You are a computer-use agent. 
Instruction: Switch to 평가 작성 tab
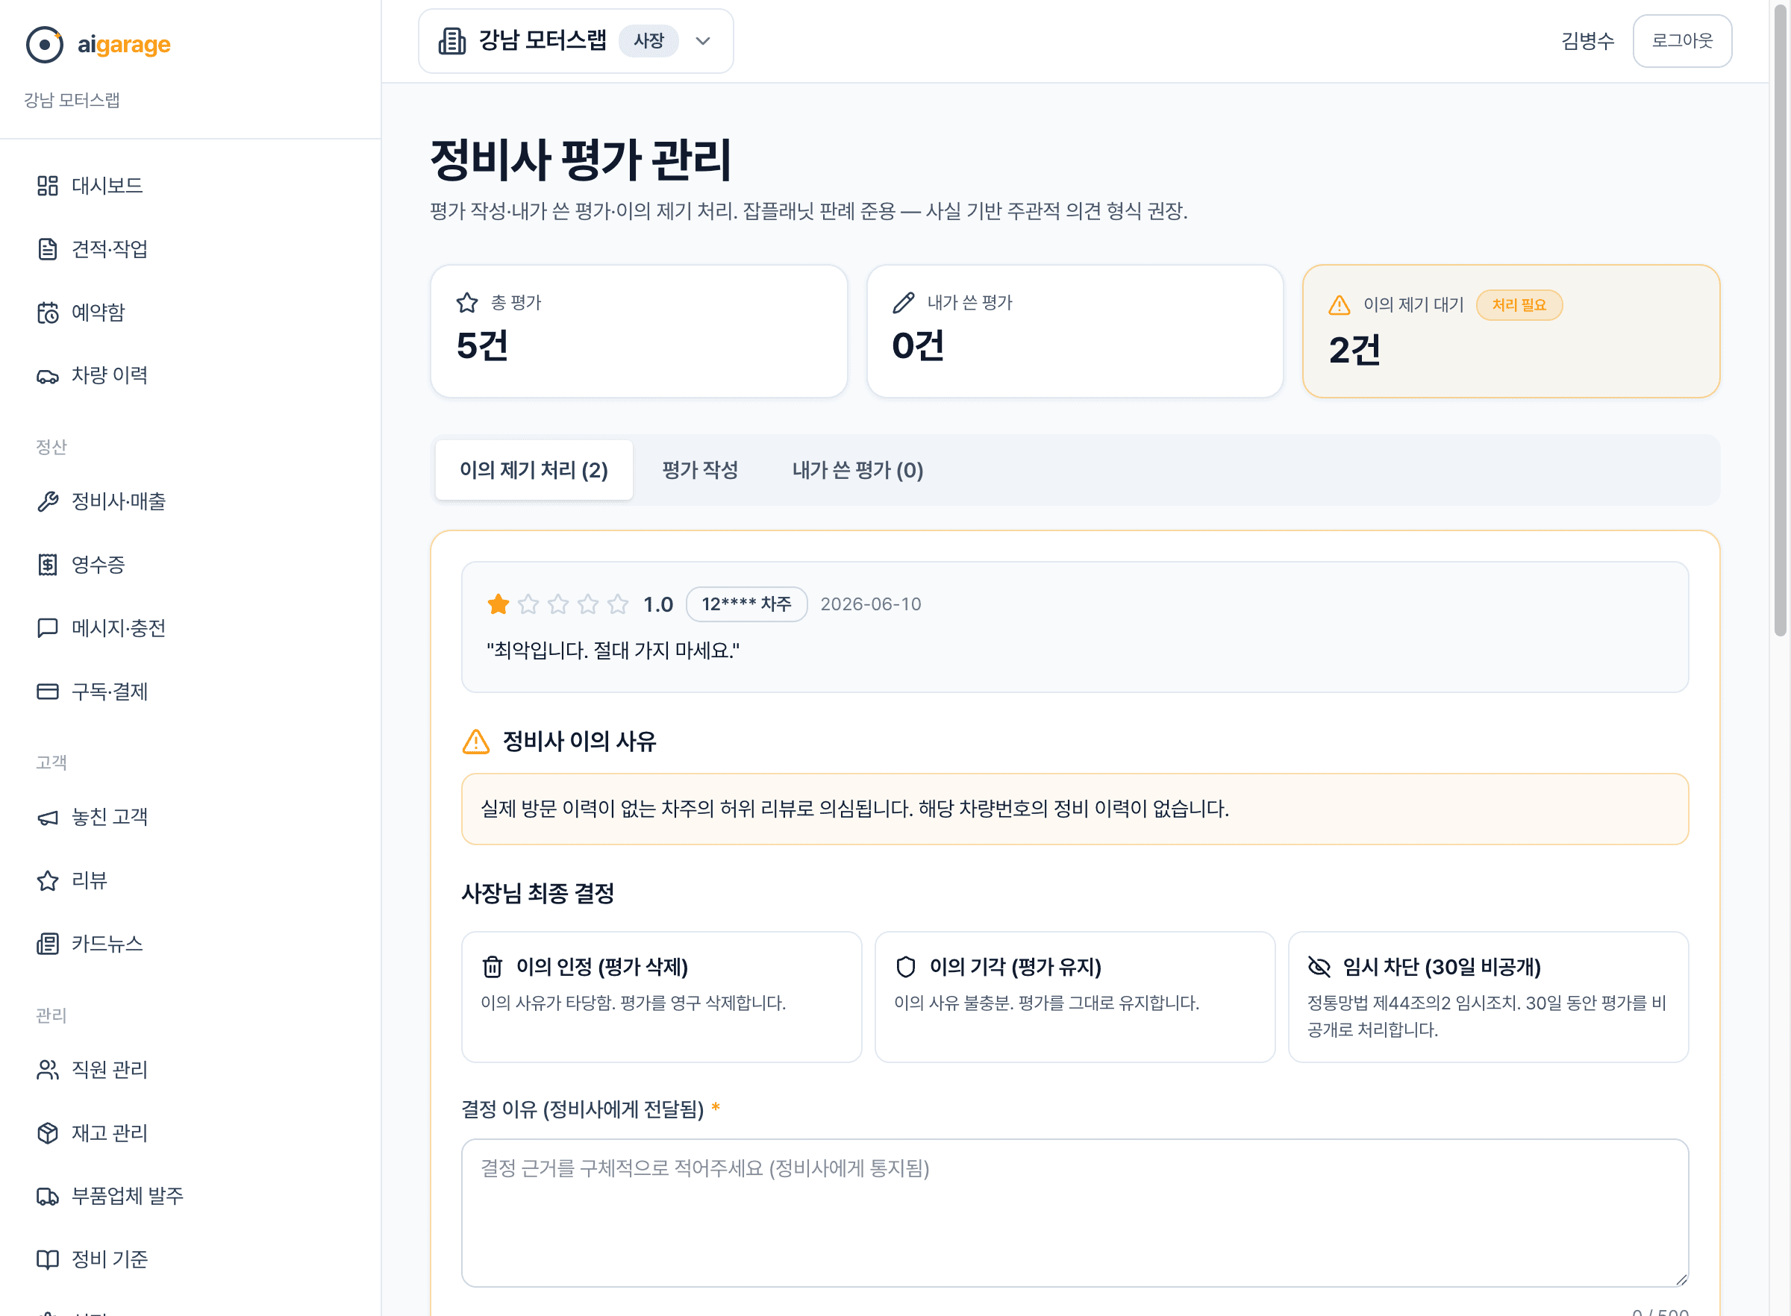pyautogui.click(x=700, y=470)
